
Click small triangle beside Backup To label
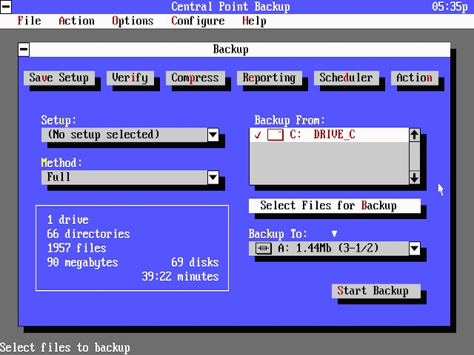click(x=334, y=234)
